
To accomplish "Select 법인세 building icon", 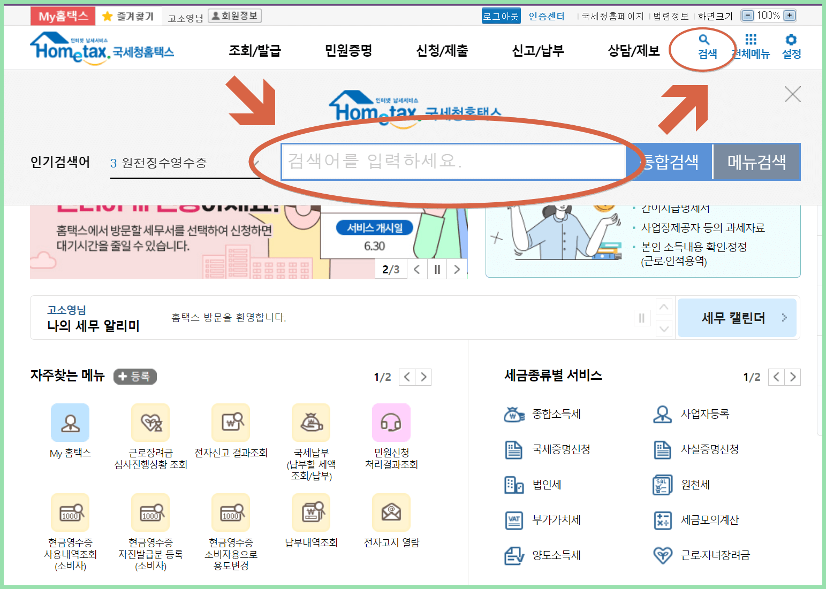I will tap(514, 485).
